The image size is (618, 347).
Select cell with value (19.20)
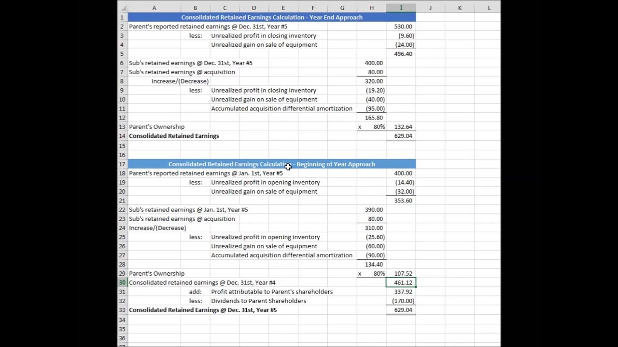click(x=371, y=90)
